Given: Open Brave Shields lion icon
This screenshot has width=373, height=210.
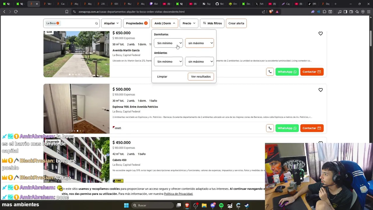Looking at the screenshot, I should 271,12.
